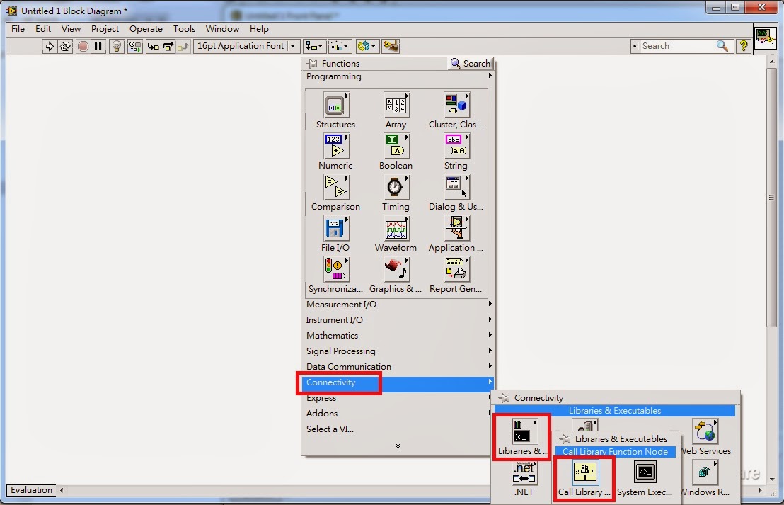Screen dimensions: 784x505
Task: Pause VI execution with the pause button
Action: (98, 46)
